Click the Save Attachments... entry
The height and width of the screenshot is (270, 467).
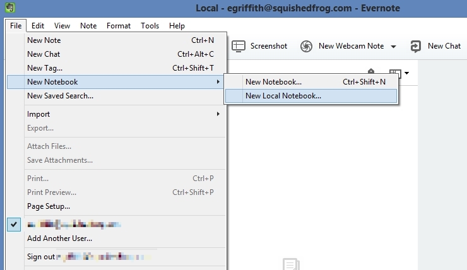(x=116, y=160)
